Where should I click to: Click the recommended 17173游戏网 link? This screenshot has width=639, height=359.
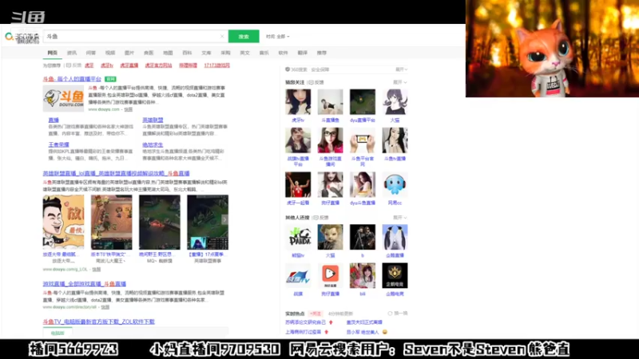click(216, 65)
